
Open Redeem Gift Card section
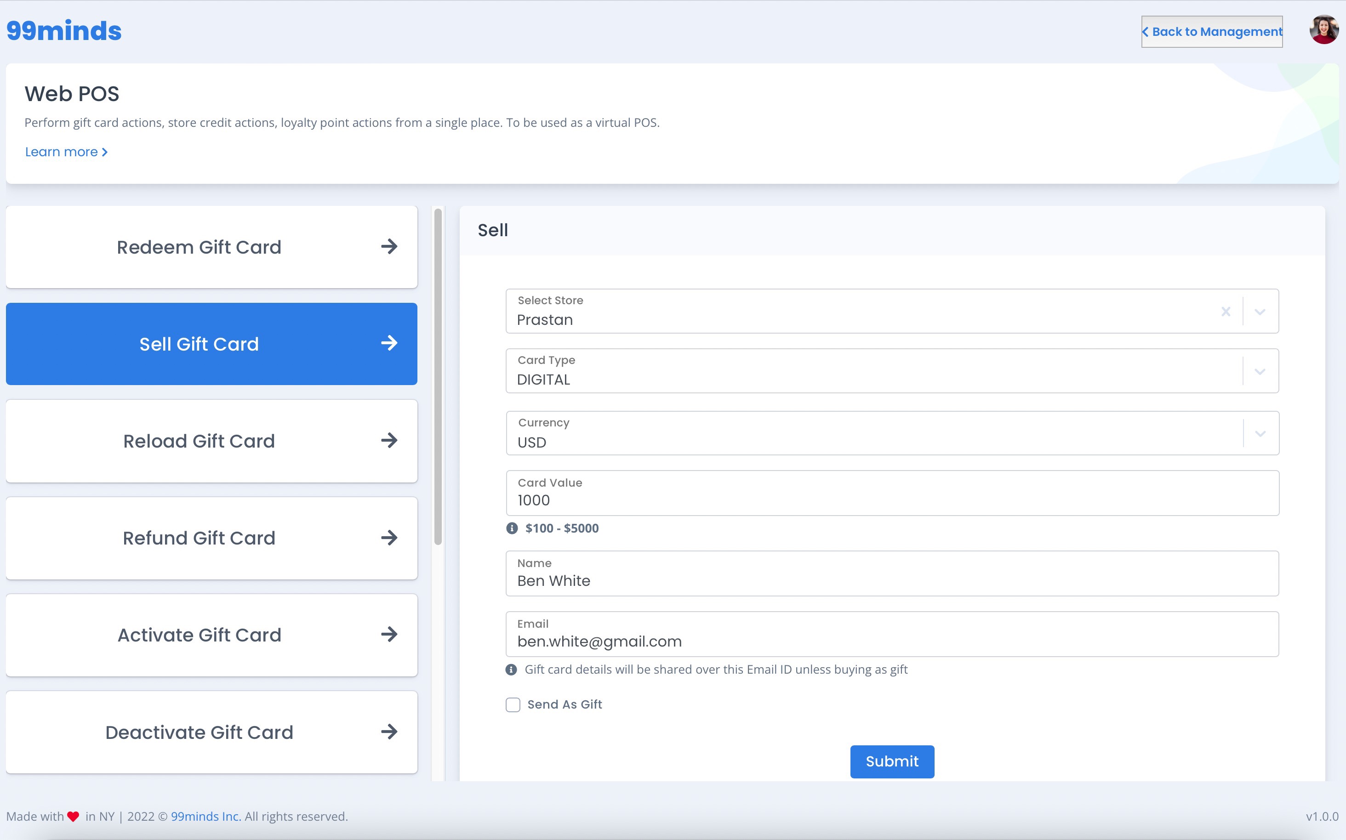pos(212,247)
